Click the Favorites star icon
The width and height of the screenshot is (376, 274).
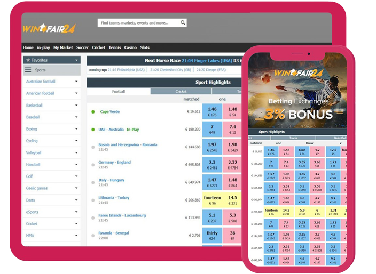(x=28, y=60)
